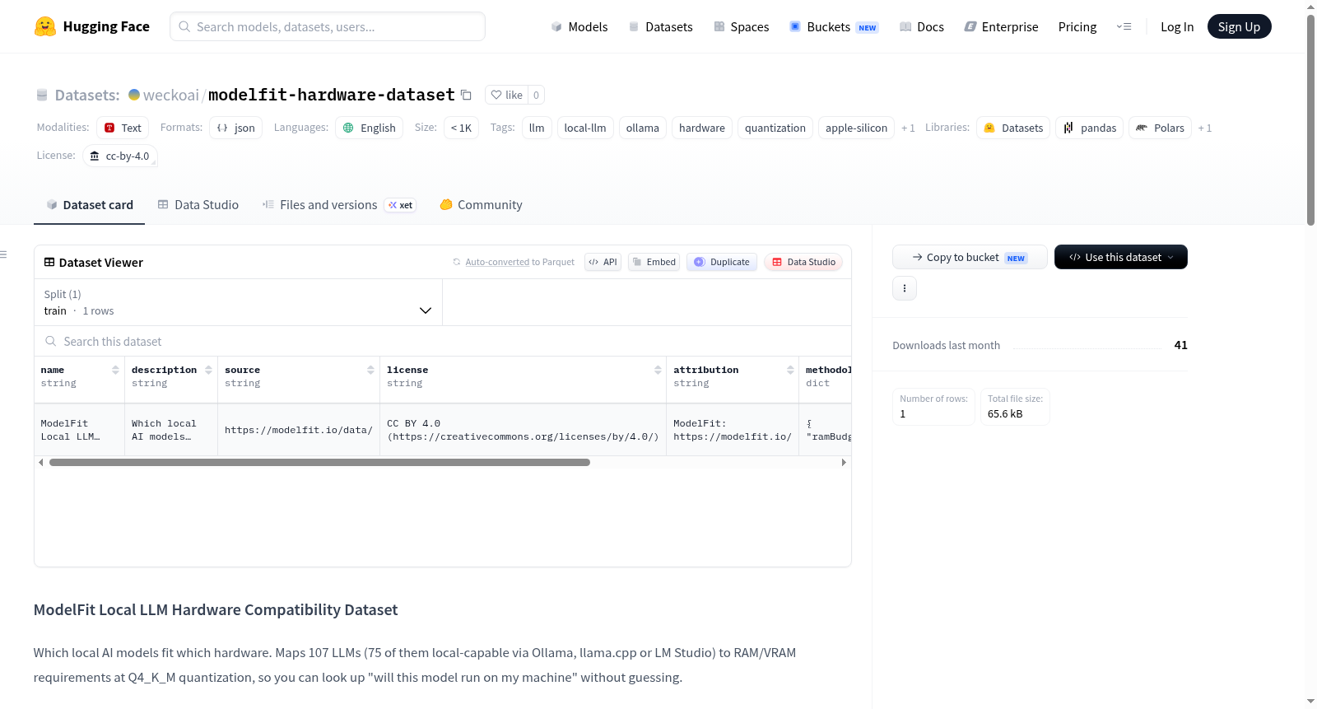The image size is (1317, 709).
Task: Switch to the Community tab
Action: point(481,205)
